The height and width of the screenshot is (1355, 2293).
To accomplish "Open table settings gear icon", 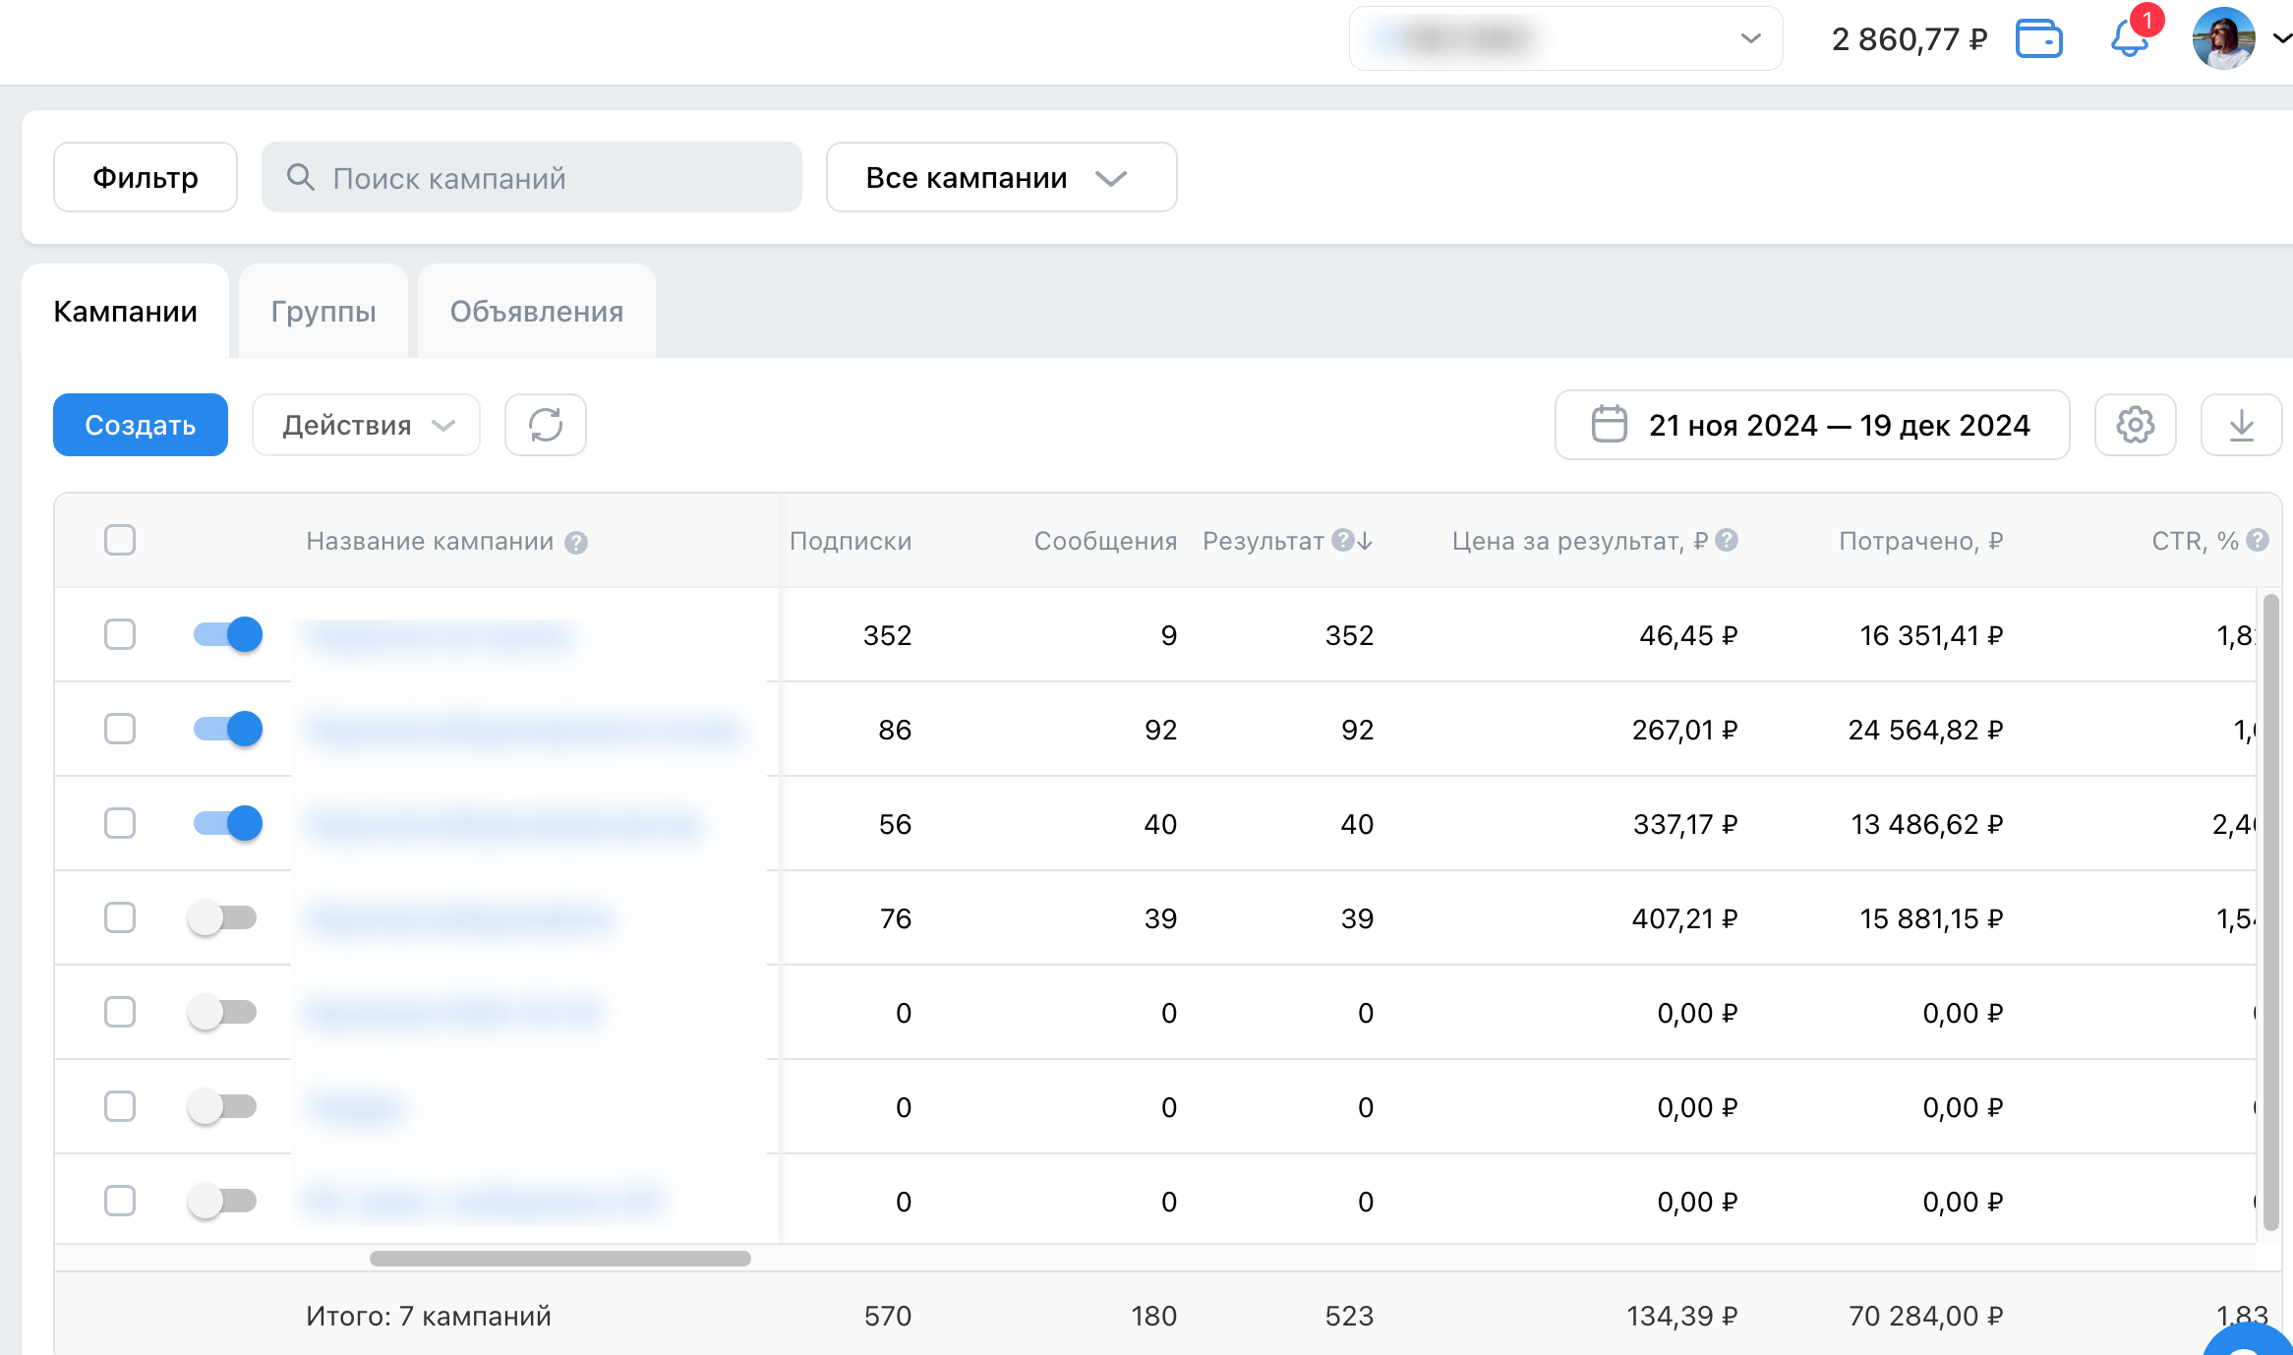I will tap(2135, 425).
